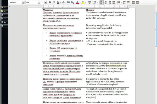The width and height of the screenshot is (157, 104).
Task: Open bullet style options arrow
Action: [x=92, y=2]
